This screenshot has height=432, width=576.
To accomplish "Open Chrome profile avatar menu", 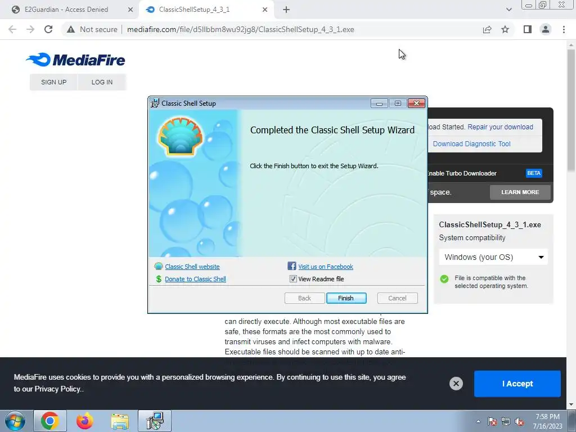I will point(546,29).
